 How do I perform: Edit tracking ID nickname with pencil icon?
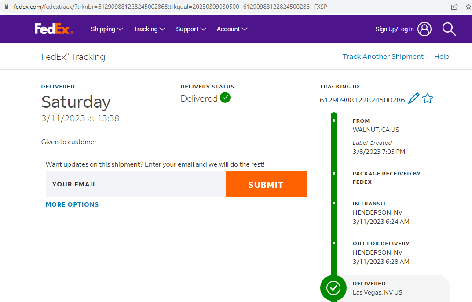click(413, 98)
